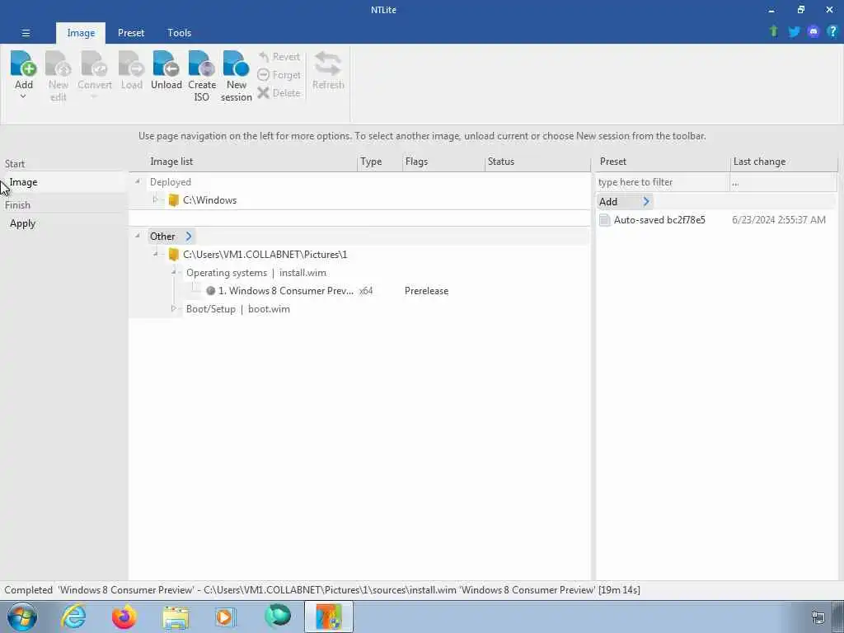
Task: Click the Prerelease flag text
Action: [426, 291]
